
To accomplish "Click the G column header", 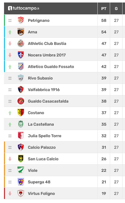I will (x=116, y=8).
